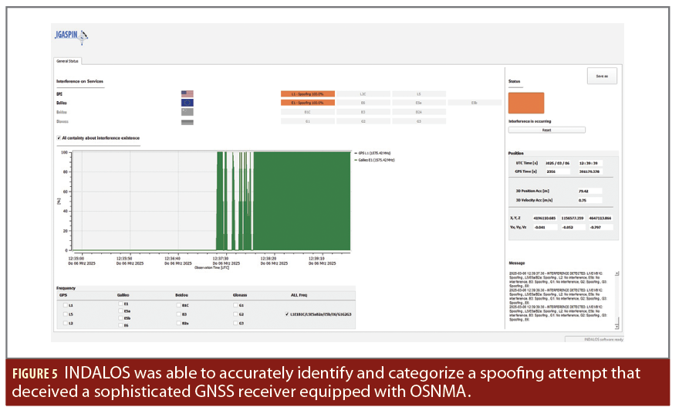Toggle AI certainty about interference existence checkbox
The image size is (679, 414).
click(59, 138)
